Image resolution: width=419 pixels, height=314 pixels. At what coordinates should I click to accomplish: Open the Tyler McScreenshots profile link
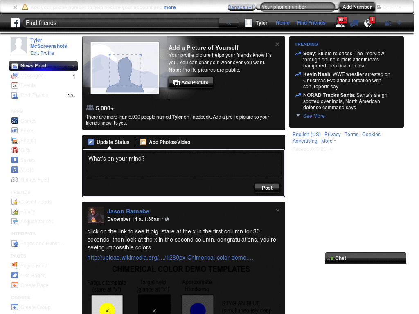pyautogui.click(x=48, y=43)
